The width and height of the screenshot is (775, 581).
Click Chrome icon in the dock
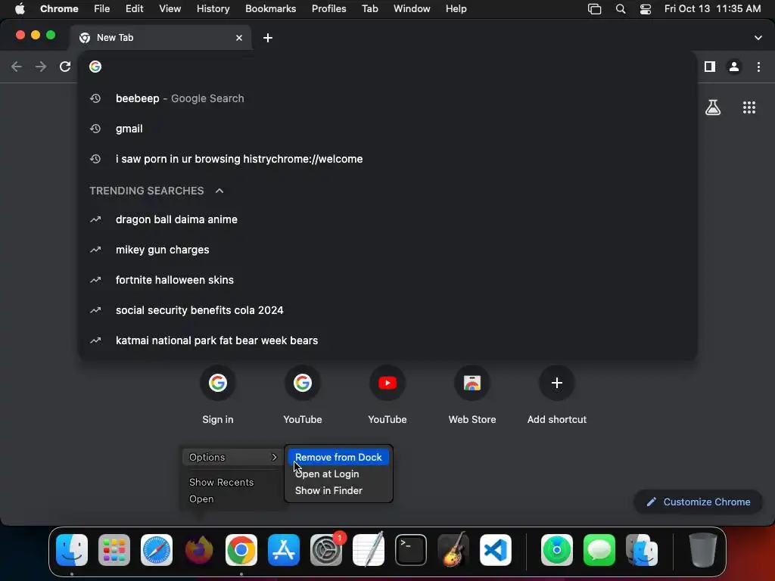(241, 550)
